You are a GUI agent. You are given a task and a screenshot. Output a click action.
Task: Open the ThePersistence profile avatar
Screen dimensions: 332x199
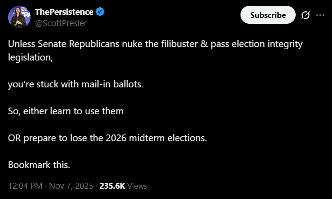(18, 17)
